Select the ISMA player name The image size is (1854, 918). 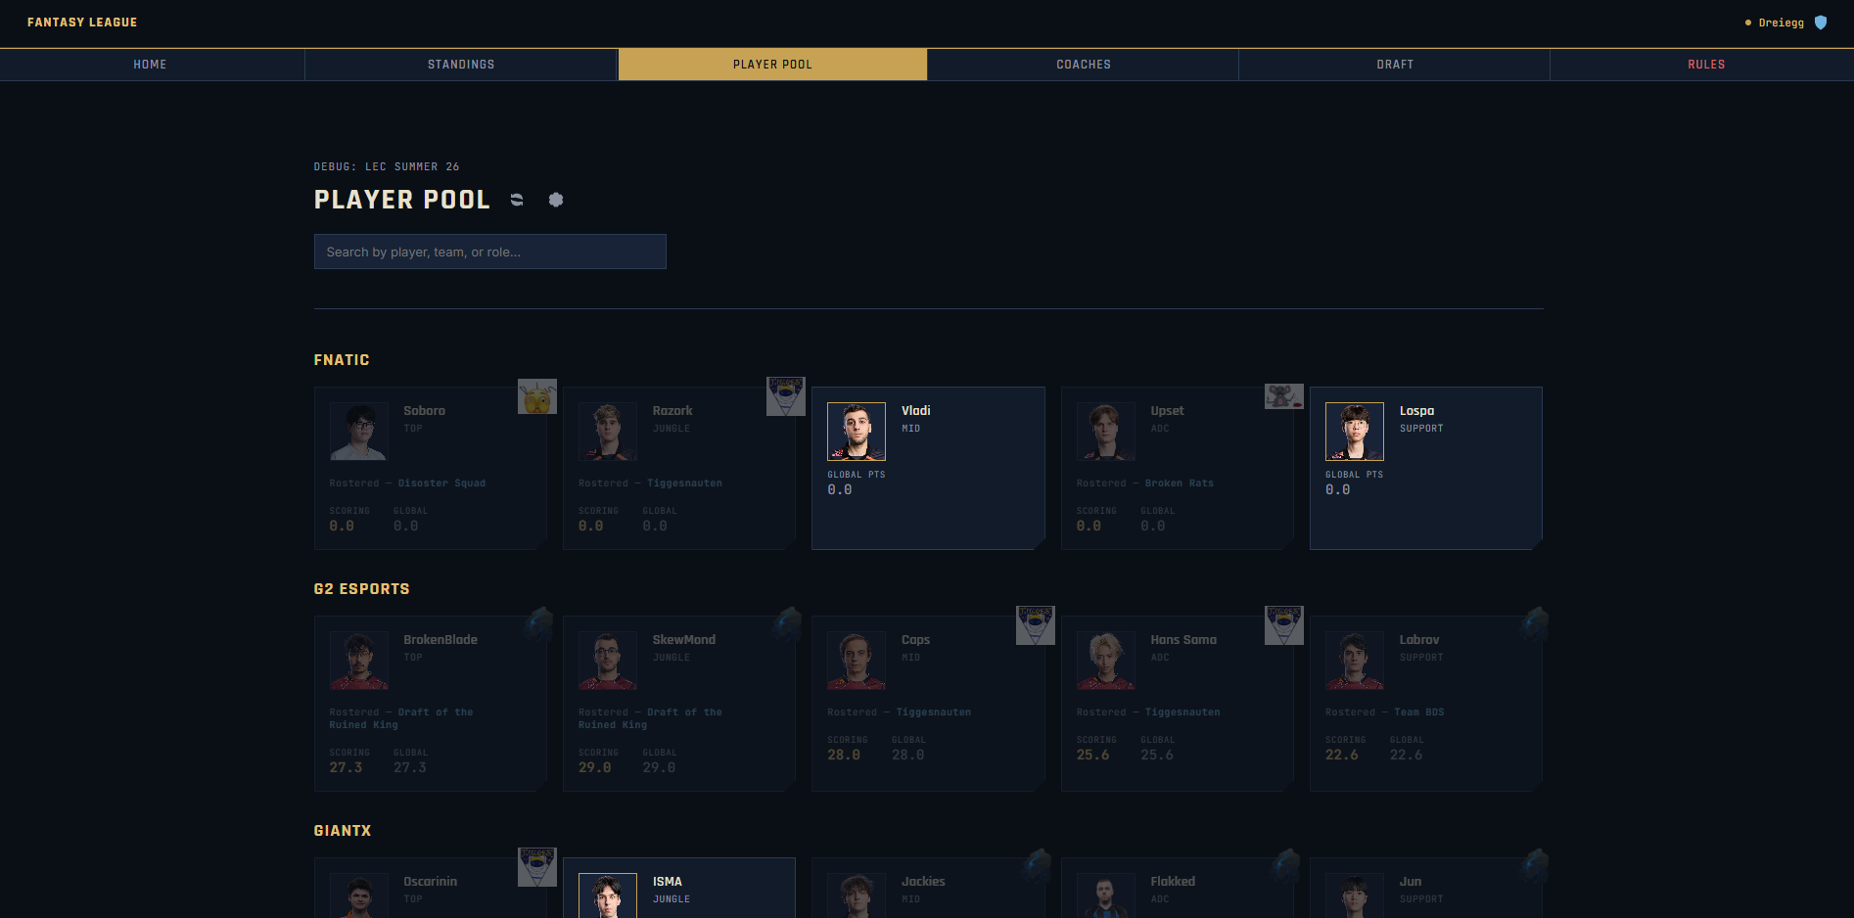coord(668,882)
